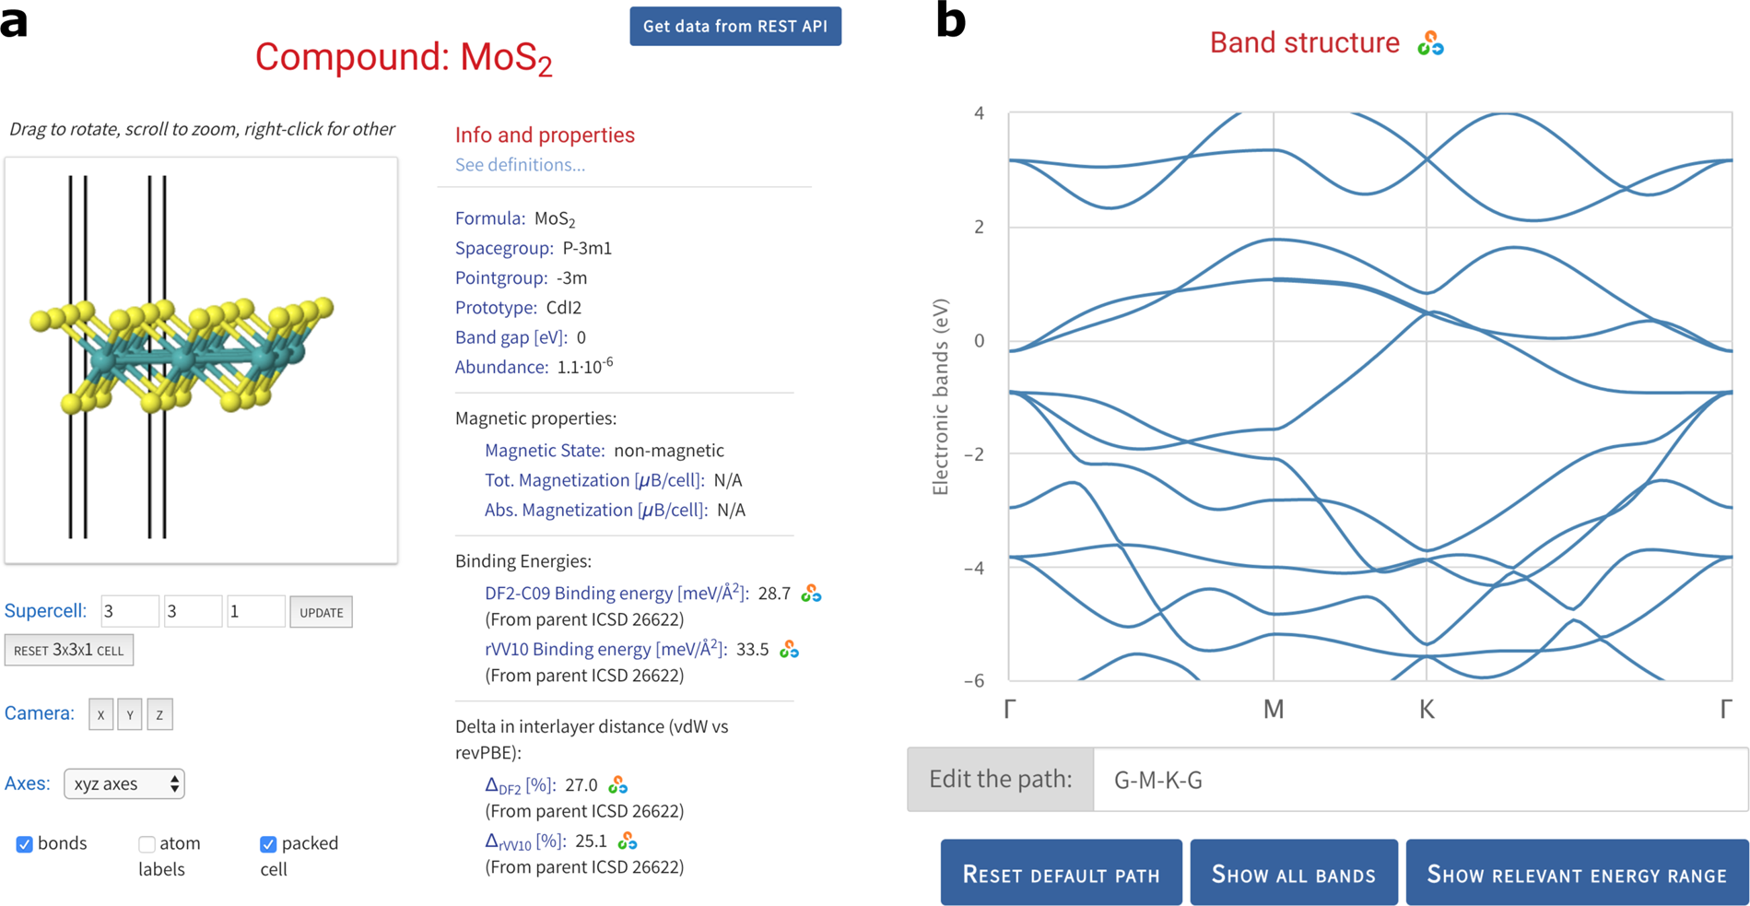The image size is (1750, 906).
Task: Click provenance icon next to rVV10 binding energy
Action: tap(789, 650)
